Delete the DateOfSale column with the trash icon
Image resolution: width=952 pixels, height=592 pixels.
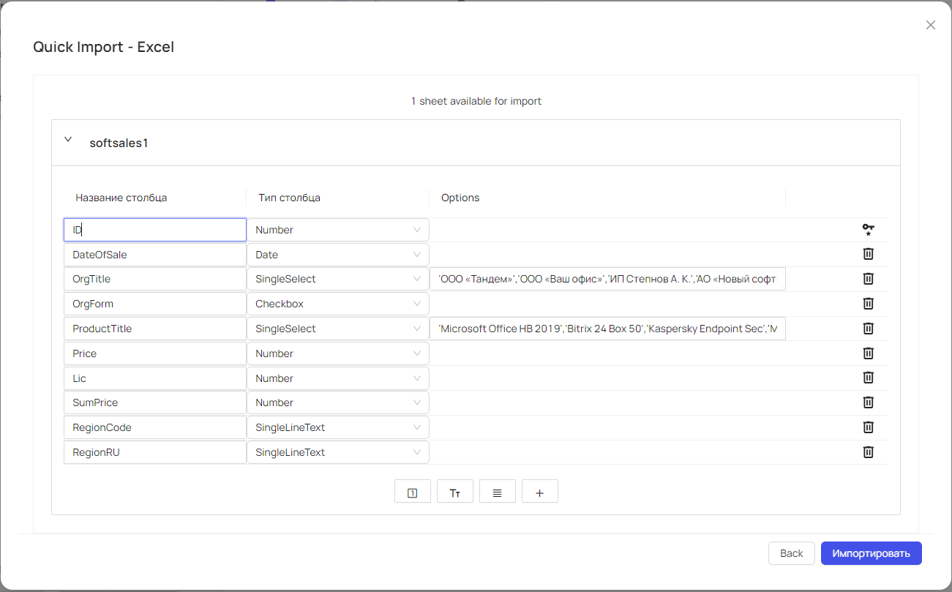868,254
